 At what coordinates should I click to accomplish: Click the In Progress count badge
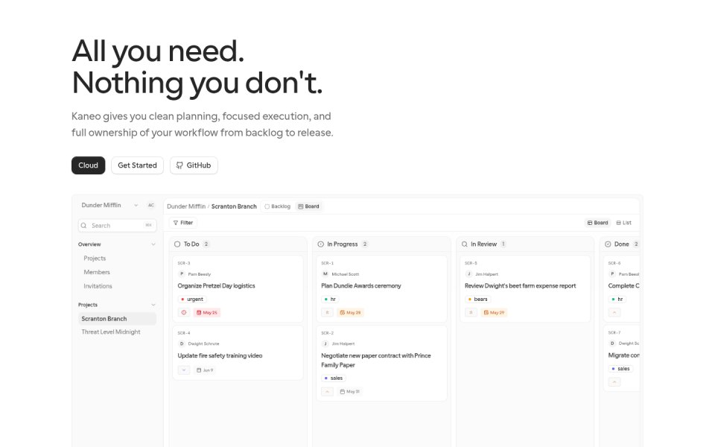pos(365,244)
